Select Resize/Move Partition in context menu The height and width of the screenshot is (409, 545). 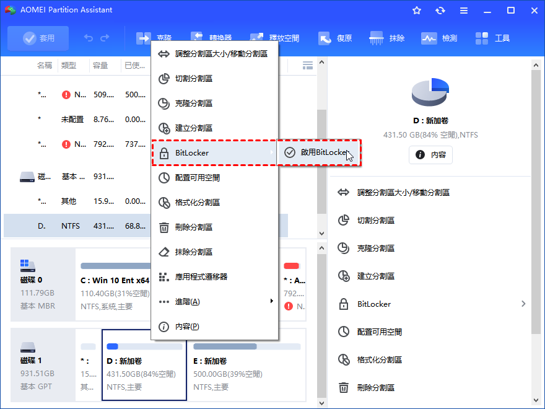214,54
